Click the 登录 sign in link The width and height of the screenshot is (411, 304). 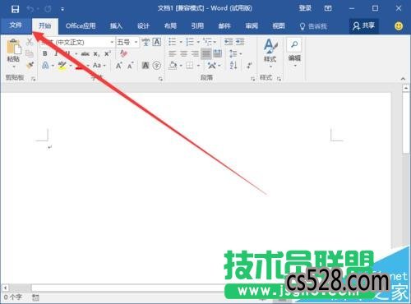[x=305, y=8]
